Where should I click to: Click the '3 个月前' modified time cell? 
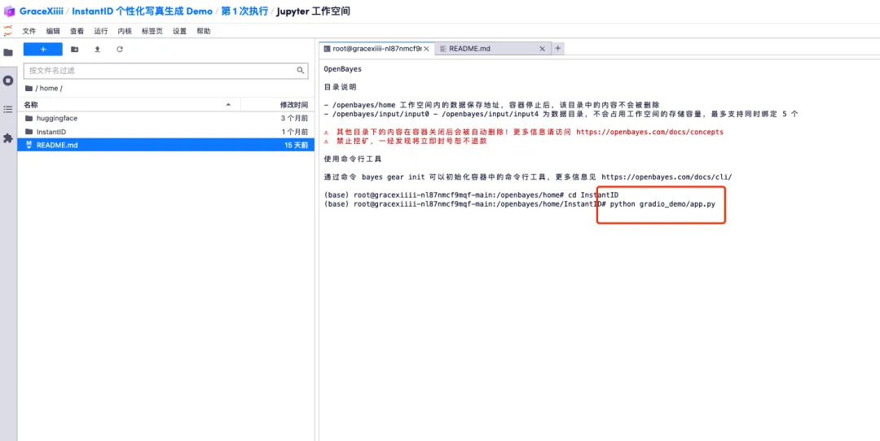[295, 118]
